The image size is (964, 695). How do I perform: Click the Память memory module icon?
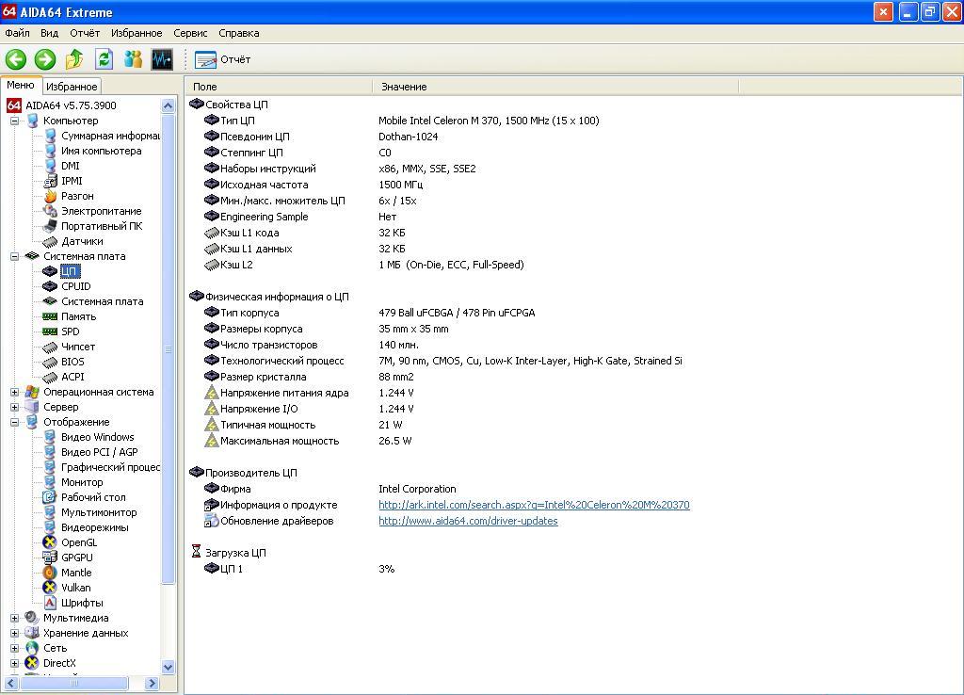(50, 316)
